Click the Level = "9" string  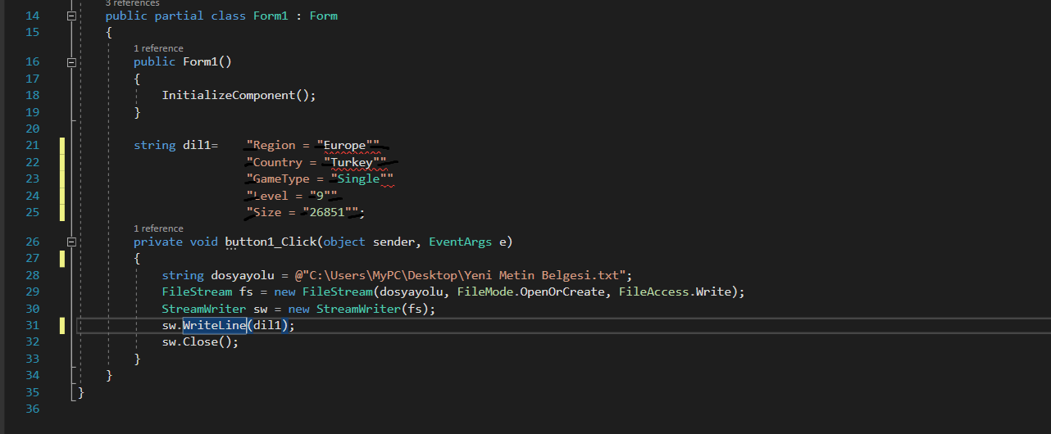pos(292,196)
